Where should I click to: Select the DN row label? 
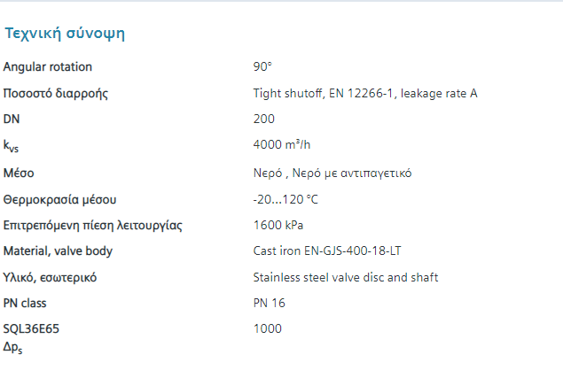point(12,119)
